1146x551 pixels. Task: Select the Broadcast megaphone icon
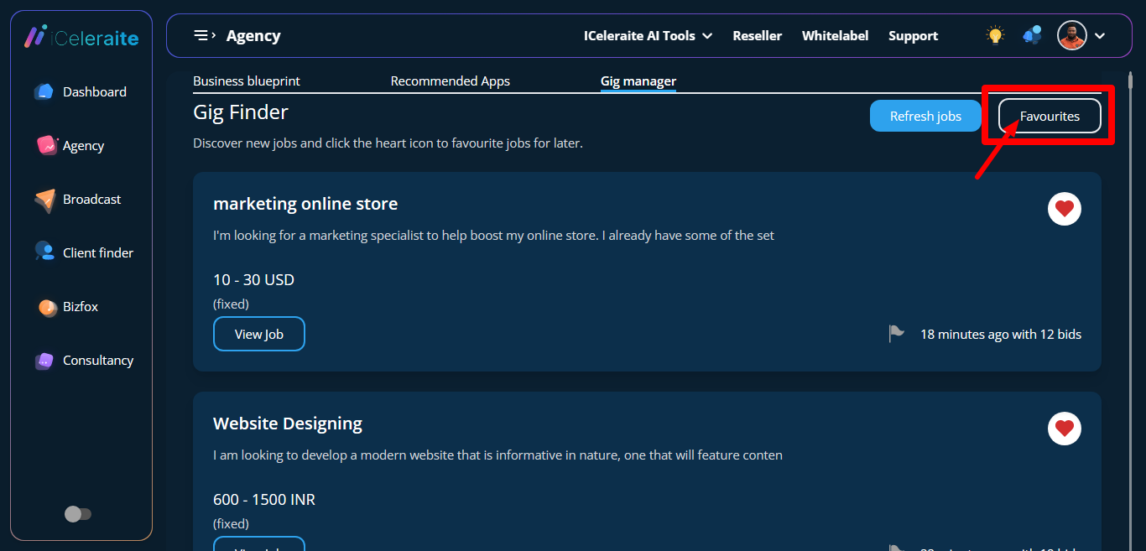click(x=44, y=200)
